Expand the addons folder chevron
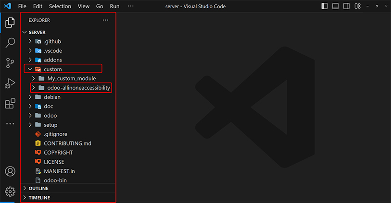Image resolution: width=391 pixels, height=203 pixels. [x=30, y=60]
